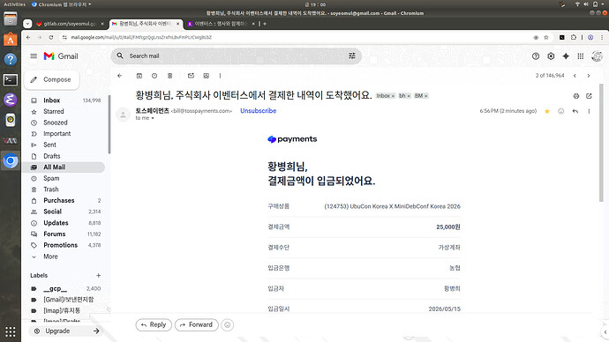The height and width of the screenshot is (342, 609).
Task: Delete this email with the trash icon
Action: 169,76
